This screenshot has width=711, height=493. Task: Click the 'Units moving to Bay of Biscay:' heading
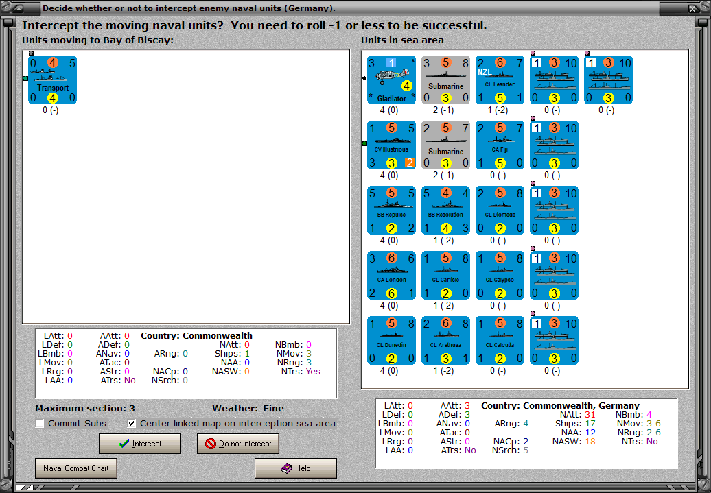pos(98,40)
